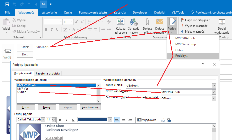Open ribbon font size 11 dropdown

pyautogui.click(x=71, y=22)
